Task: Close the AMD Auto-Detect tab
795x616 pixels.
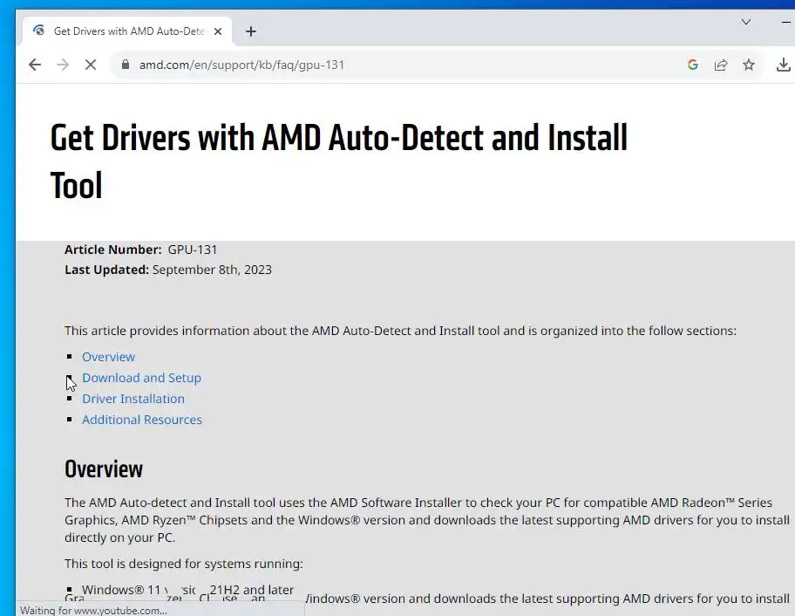Action: click(218, 31)
